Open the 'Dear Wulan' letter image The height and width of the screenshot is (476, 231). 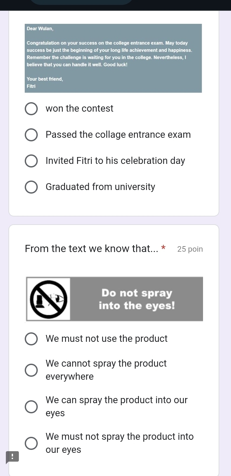click(x=113, y=58)
